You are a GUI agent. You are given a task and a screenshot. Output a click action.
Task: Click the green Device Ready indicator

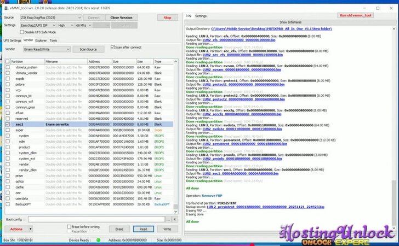[x=99, y=239]
